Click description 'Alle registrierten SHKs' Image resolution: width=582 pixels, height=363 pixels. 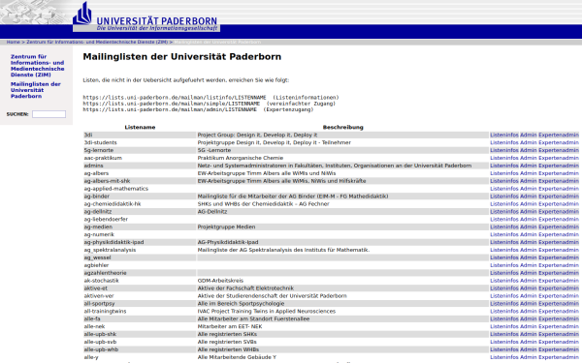pos(227,334)
